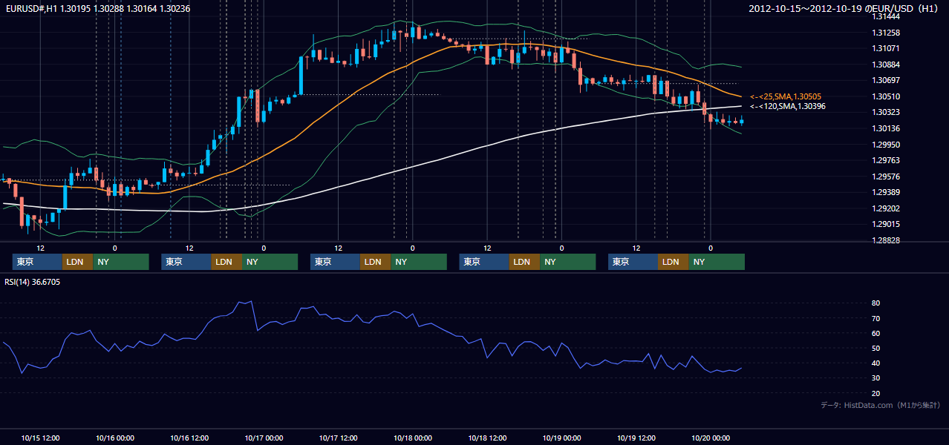Click the final blue candlestick on the chart
The image size is (949, 445).
pyautogui.click(x=742, y=122)
